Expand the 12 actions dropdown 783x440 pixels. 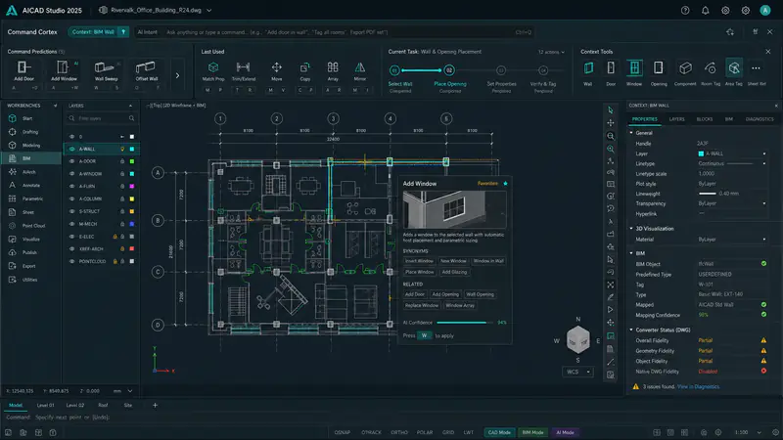pos(551,52)
